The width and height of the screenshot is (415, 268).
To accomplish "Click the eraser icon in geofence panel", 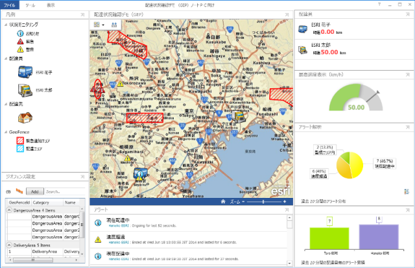I will [x=19, y=191].
